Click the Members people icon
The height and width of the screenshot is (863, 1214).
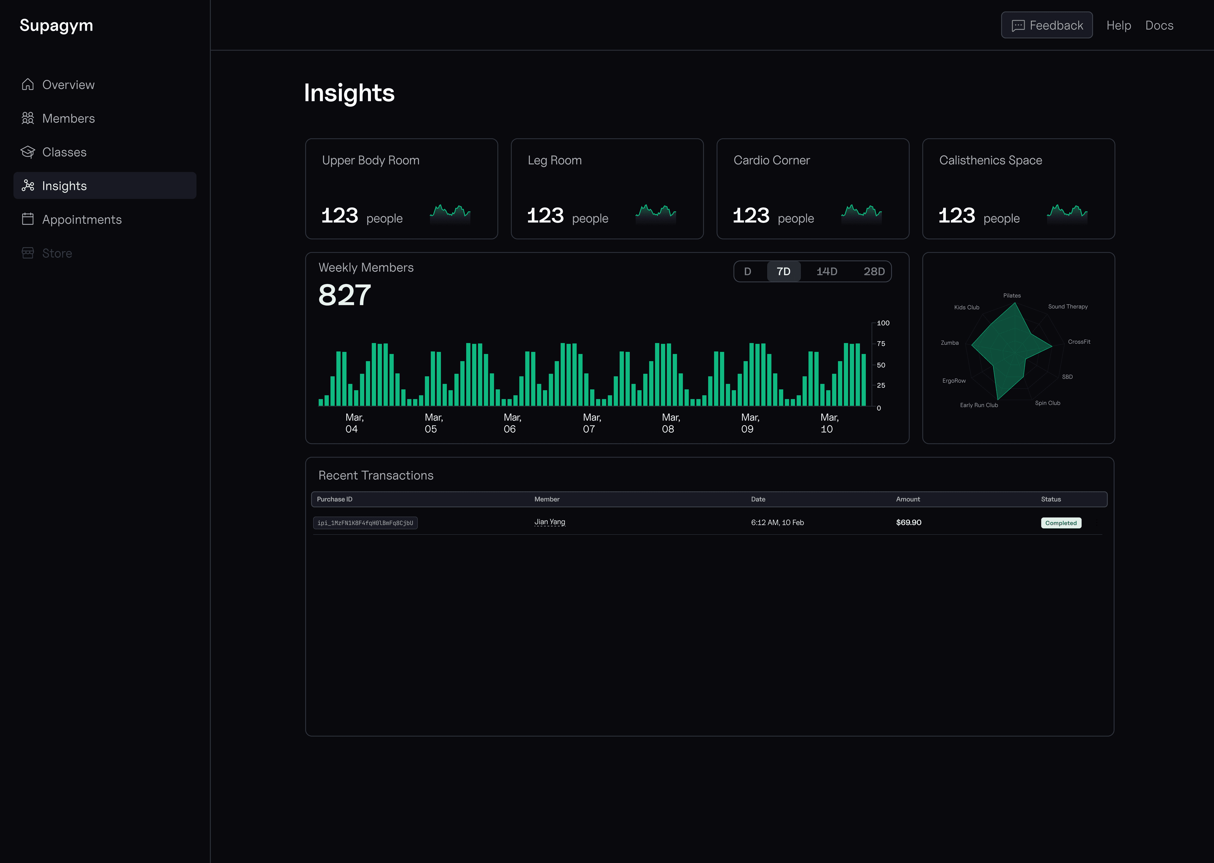(28, 118)
